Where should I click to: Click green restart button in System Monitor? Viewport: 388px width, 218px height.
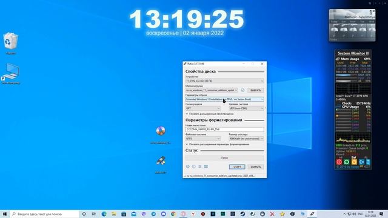(x=346, y=162)
